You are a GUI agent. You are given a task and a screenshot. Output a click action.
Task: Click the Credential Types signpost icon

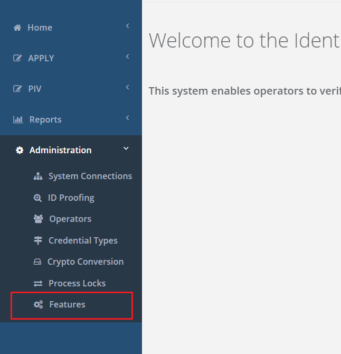38,240
